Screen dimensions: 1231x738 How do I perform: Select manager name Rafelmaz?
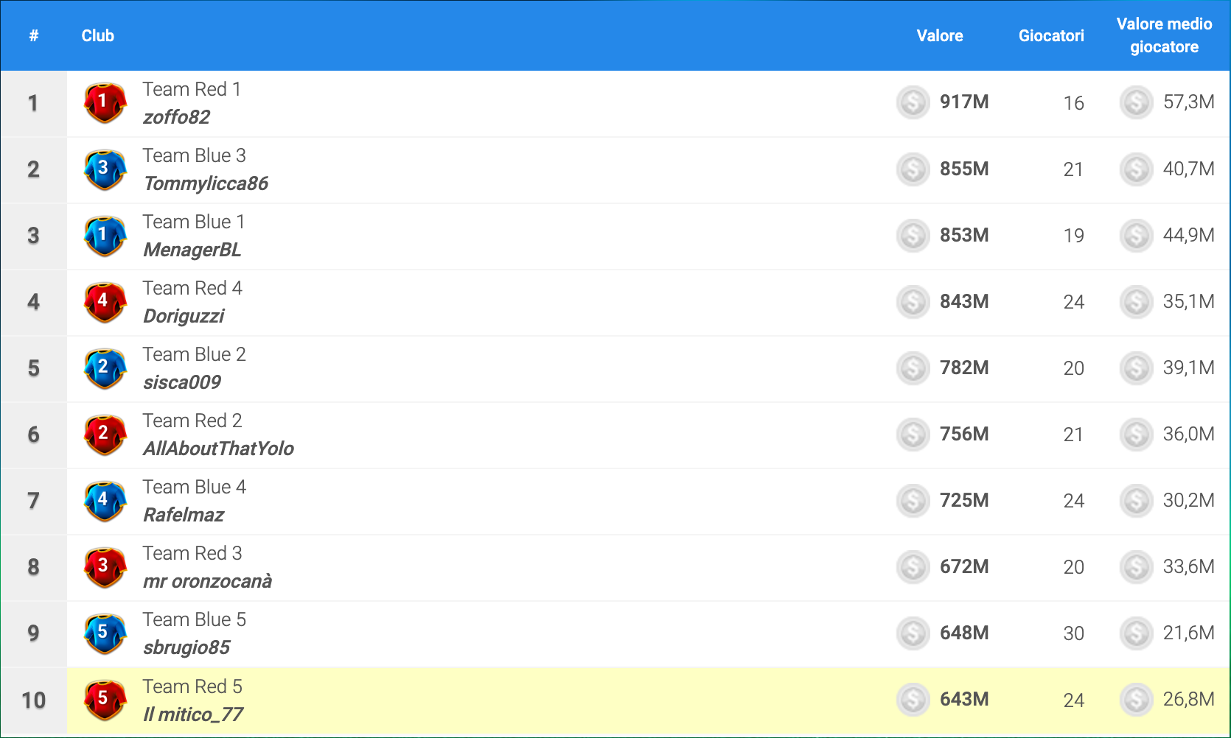[184, 515]
